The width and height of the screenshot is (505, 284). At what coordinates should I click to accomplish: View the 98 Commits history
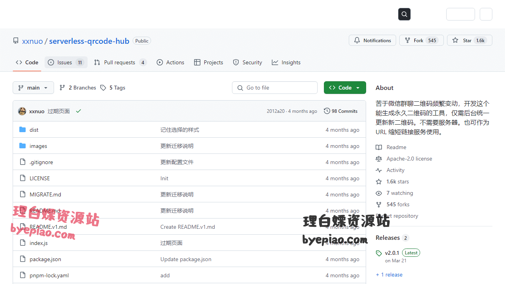coord(340,111)
